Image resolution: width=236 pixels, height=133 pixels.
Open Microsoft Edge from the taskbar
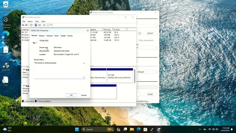139,129
